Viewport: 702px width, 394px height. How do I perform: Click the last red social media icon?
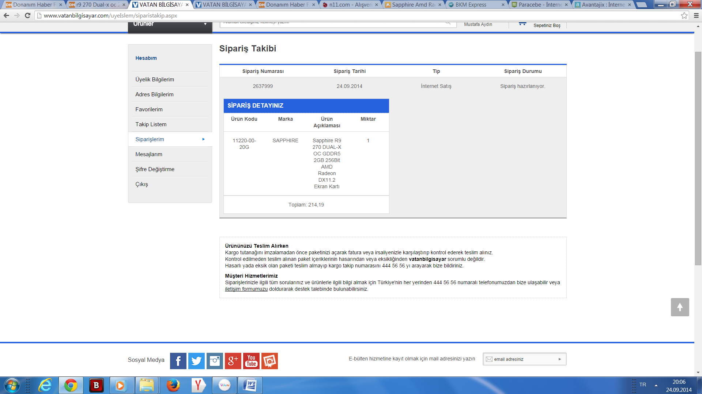[269, 361]
